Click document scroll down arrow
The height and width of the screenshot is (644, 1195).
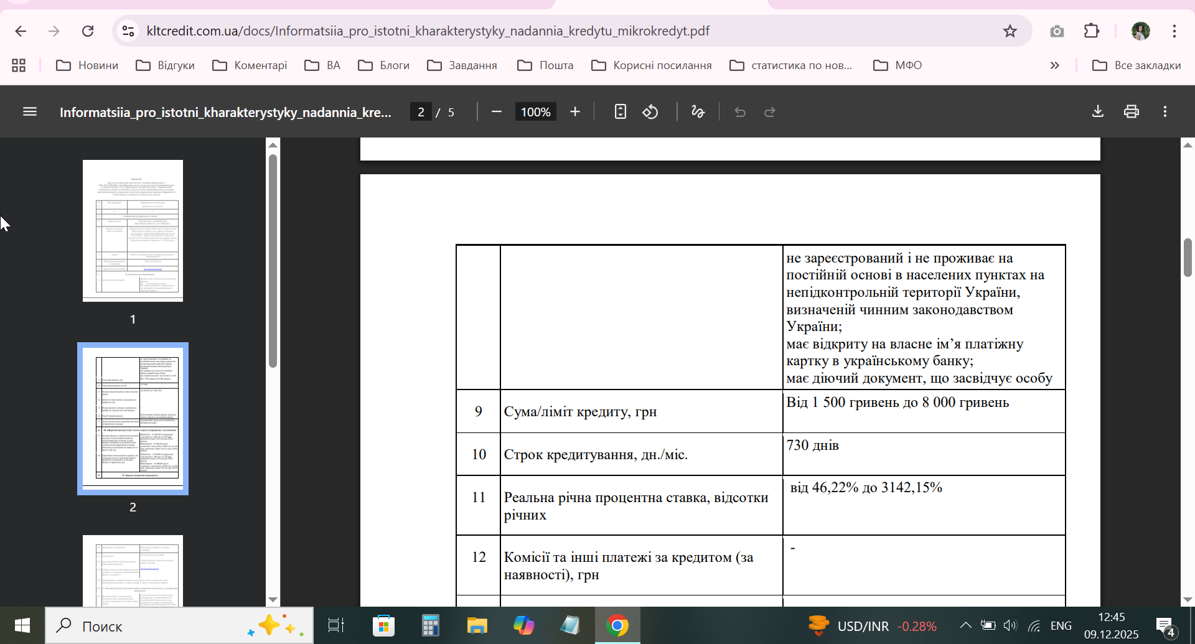point(1188,600)
